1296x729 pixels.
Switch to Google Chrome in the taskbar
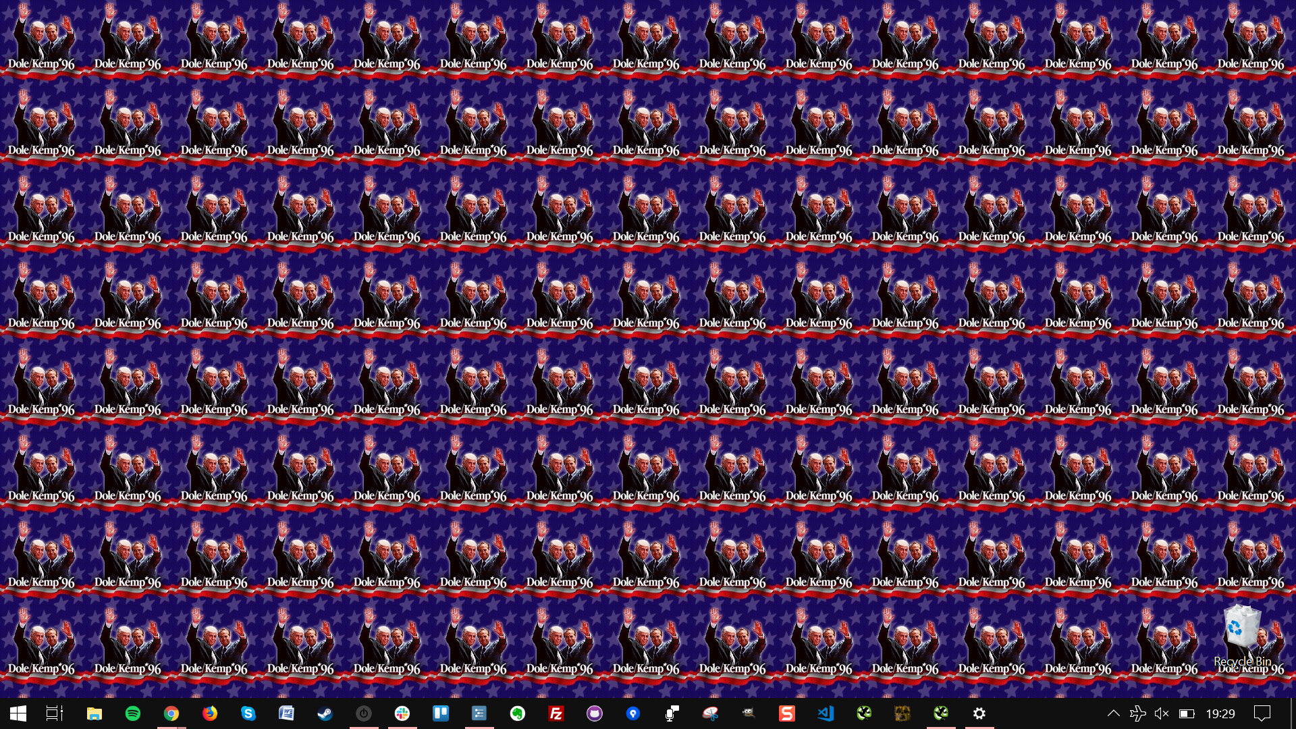pos(171,713)
